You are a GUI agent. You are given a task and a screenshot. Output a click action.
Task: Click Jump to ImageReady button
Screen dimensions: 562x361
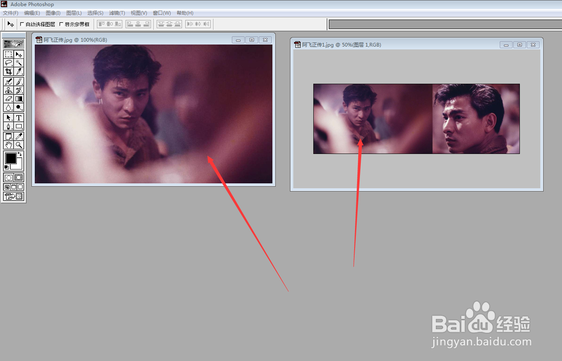14,196
